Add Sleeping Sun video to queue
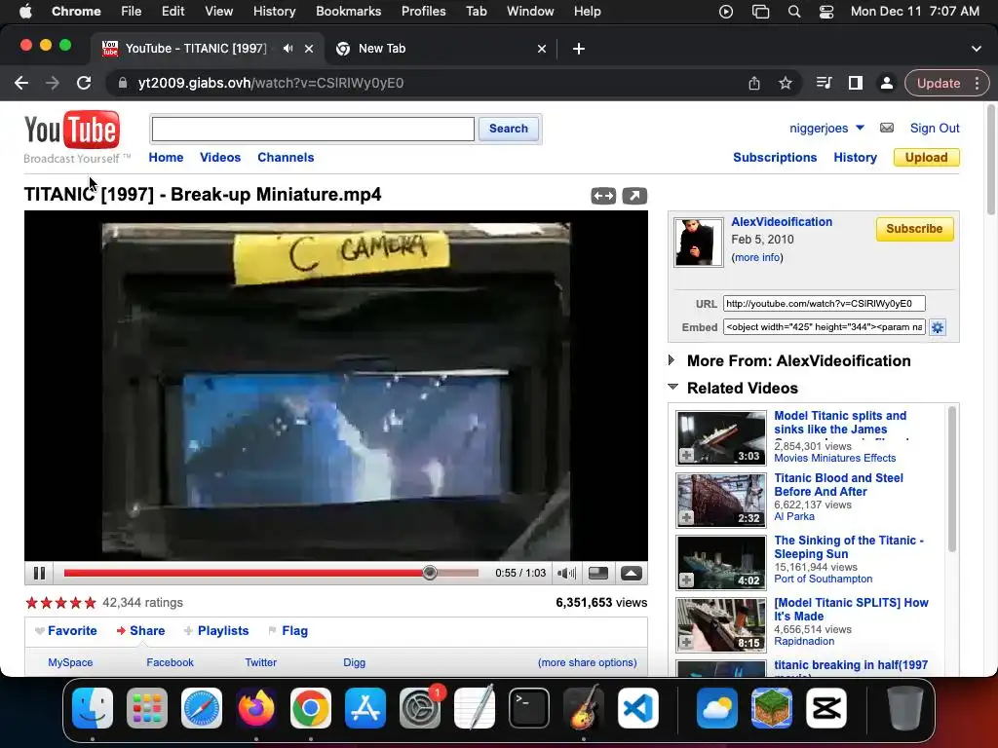Screen dimensions: 998x748 [x=687, y=580]
